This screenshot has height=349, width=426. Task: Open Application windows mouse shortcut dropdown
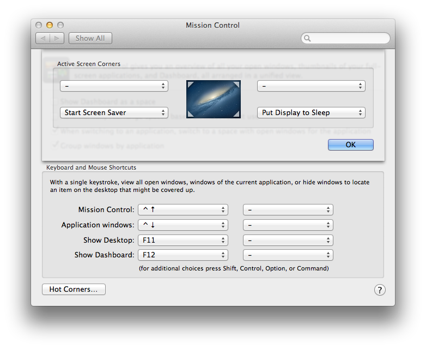pos(288,225)
